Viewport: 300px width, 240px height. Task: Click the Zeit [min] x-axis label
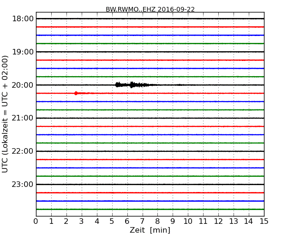(150, 230)
